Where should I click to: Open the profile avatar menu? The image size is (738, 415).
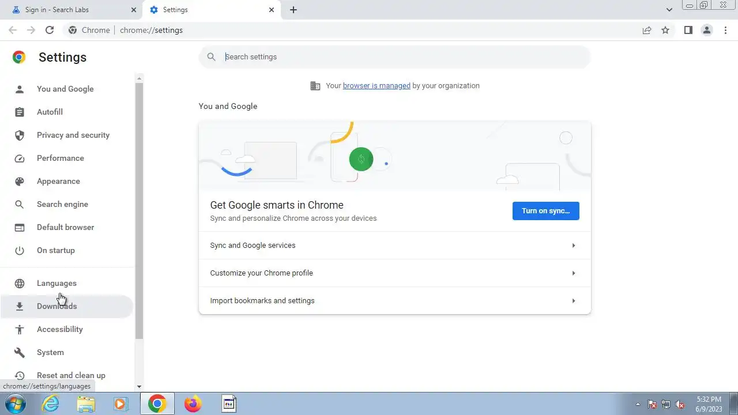pos(707,30)
